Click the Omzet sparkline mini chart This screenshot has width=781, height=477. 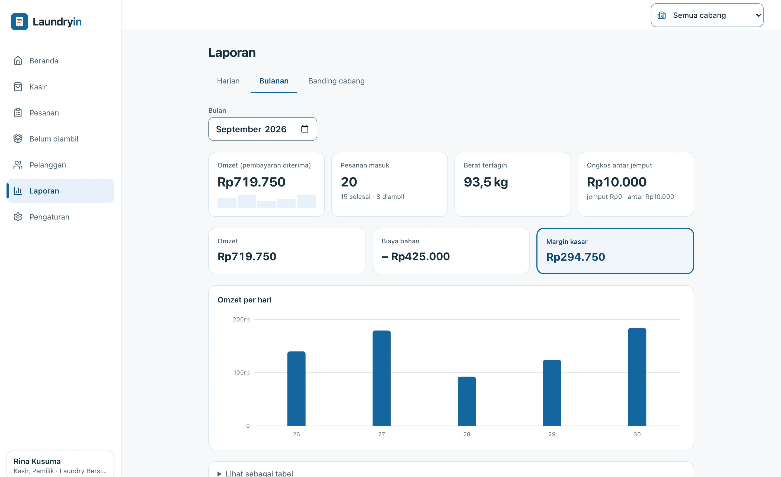(x=266, y=201)
